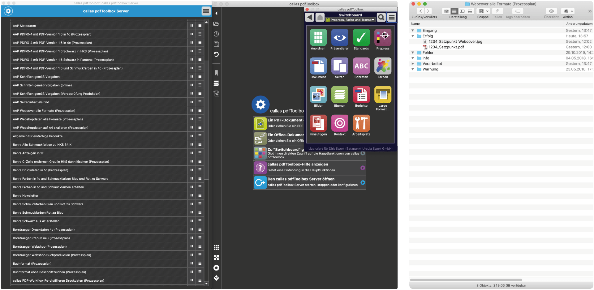Pause the Behrs Anzeigen in 1c job
Image resolution: width=594 pixels, height=290 pixels.
[x=192, y=153]
